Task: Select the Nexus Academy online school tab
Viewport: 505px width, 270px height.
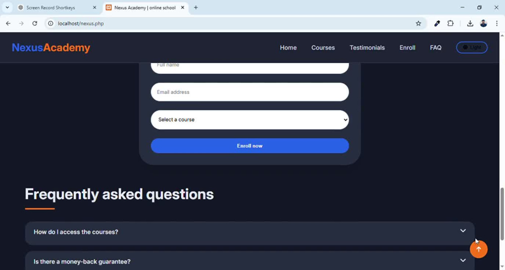Action: [x=145, y=8]
